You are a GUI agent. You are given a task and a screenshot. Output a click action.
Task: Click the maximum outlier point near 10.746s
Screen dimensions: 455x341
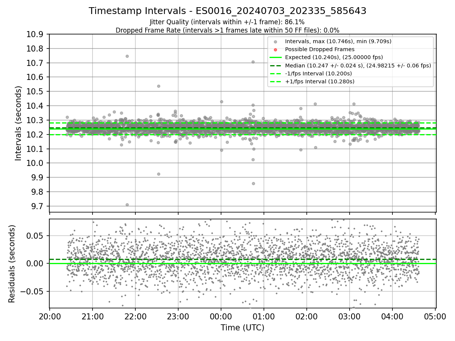pyautogui.click(x=127, y=56)
